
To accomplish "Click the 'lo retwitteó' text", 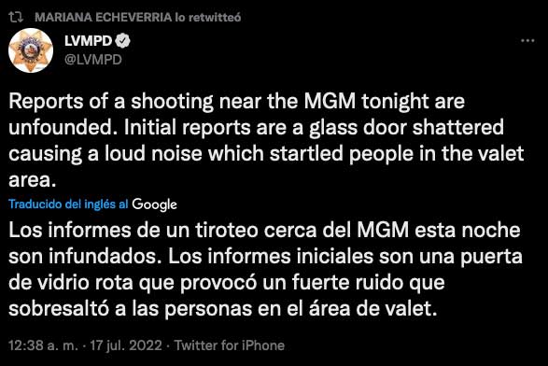I will pyautogui.click(x=208, y=17).
